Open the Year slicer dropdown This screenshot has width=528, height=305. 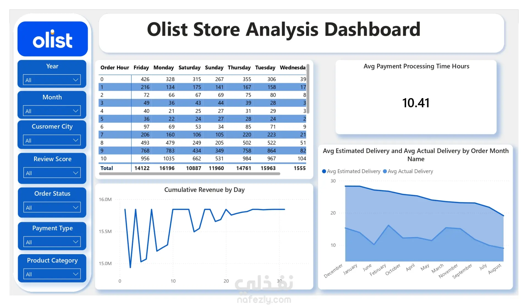52,80
